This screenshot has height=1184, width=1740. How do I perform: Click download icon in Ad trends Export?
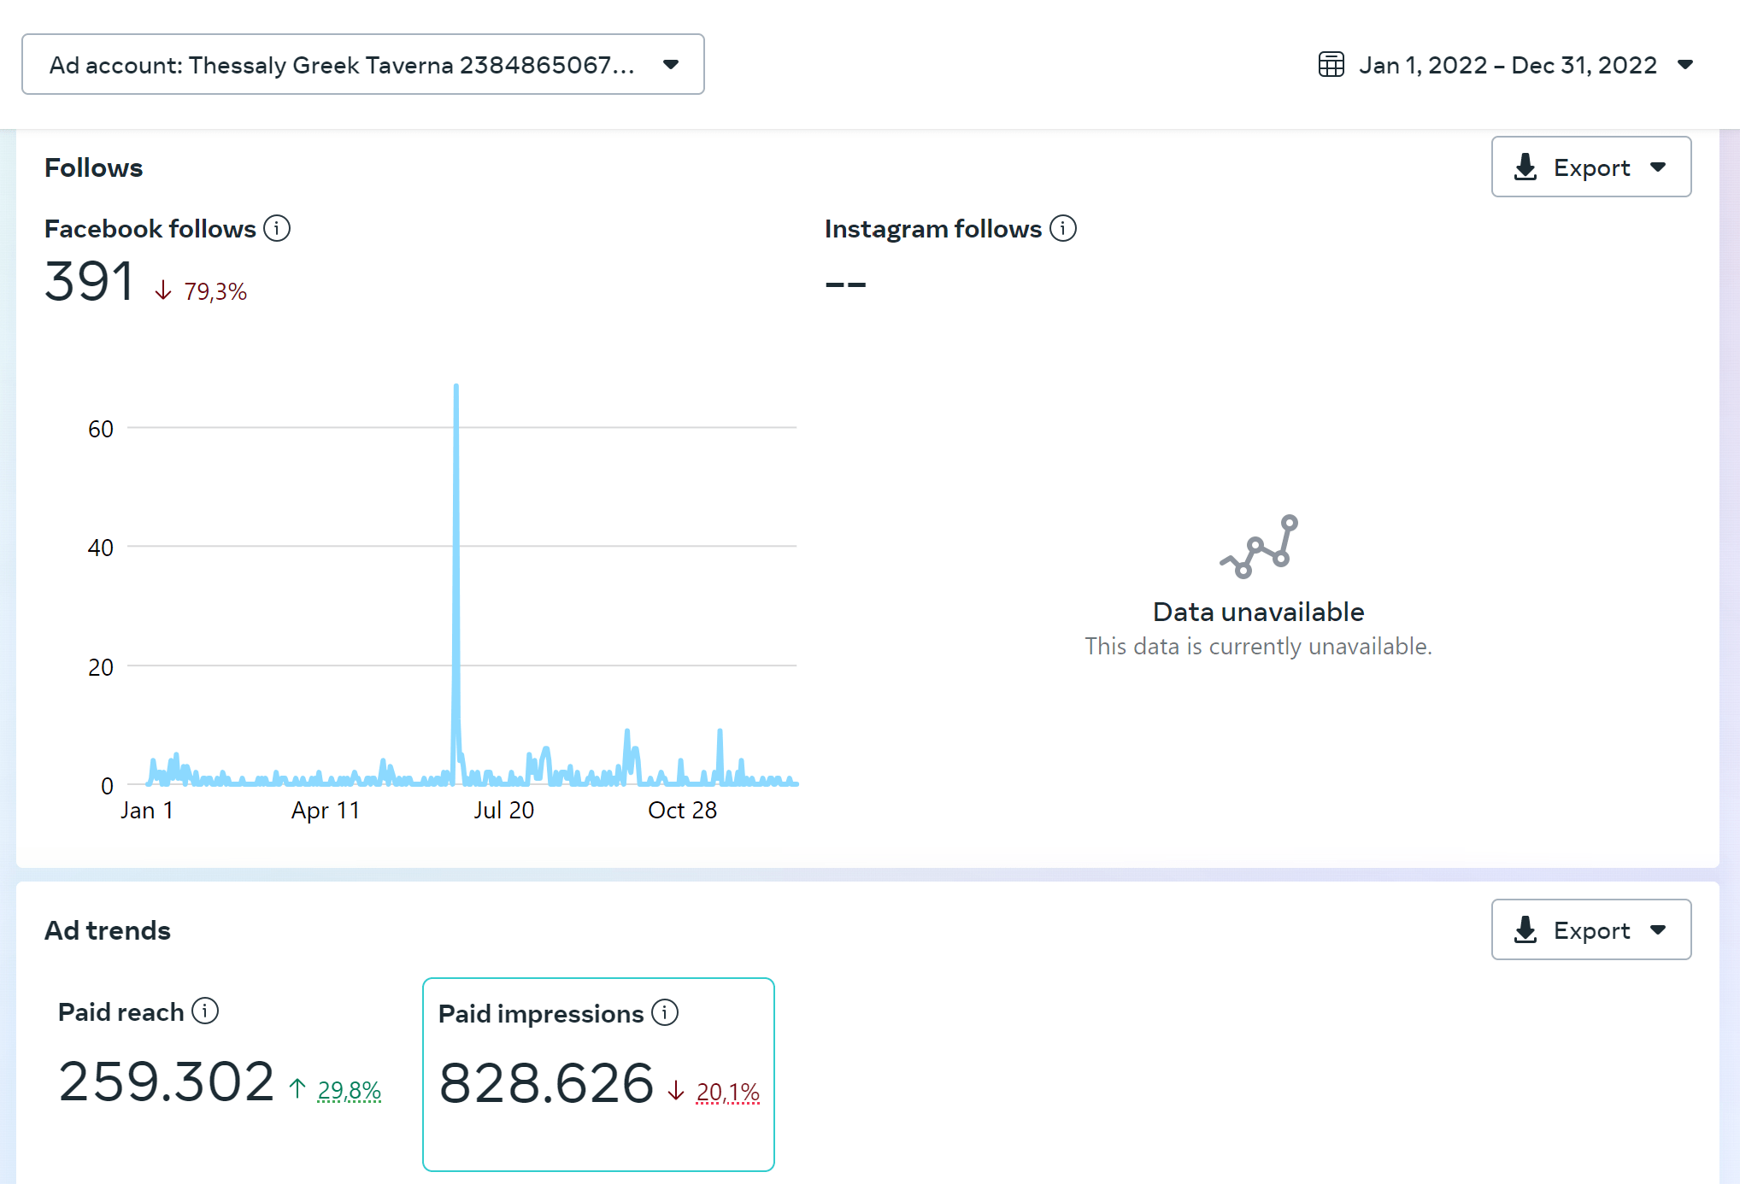[x=1525, y=930]
